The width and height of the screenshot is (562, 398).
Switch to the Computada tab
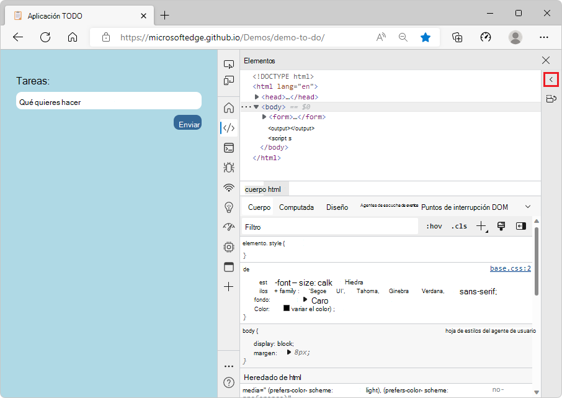[x=297, y=207]
